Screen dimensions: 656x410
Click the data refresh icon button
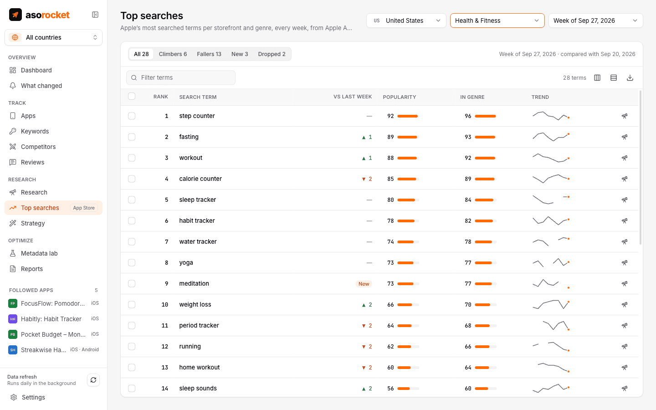click(93, 380)
